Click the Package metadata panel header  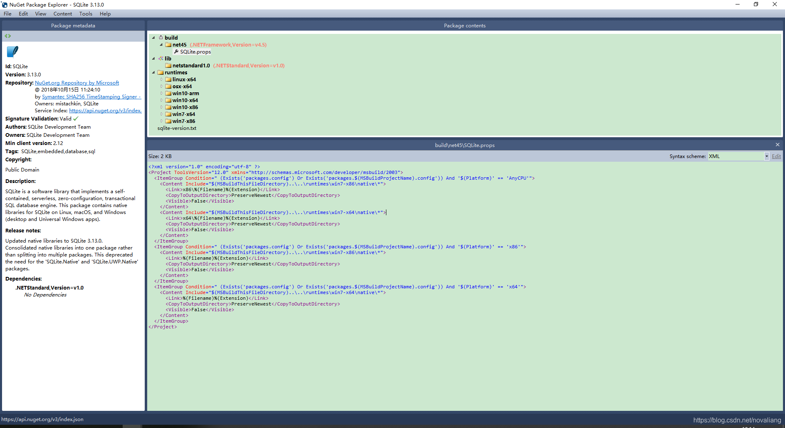[x=73, y=25]
